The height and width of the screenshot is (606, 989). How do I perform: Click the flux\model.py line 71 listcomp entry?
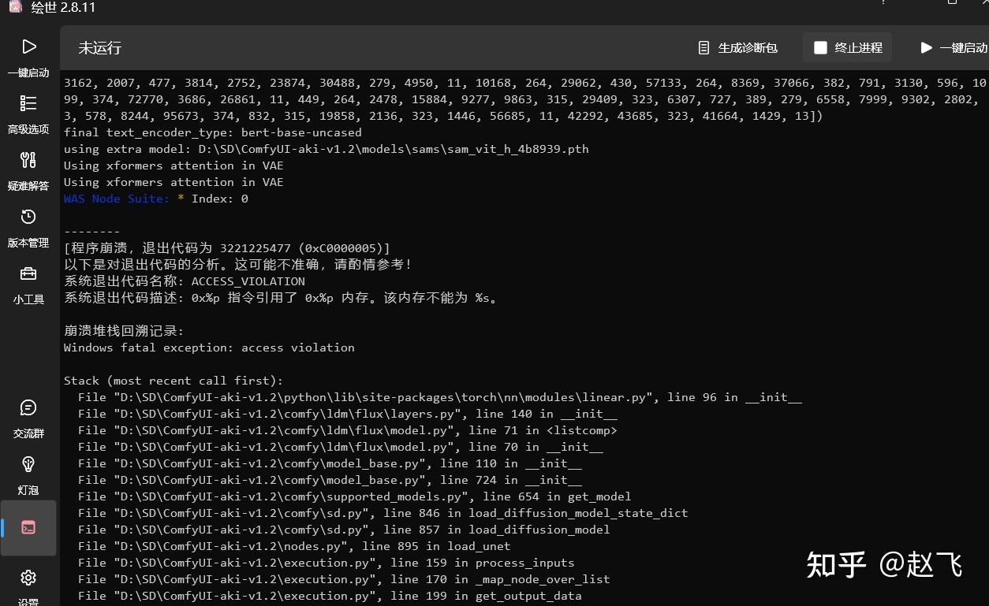(x=348, y=430)
